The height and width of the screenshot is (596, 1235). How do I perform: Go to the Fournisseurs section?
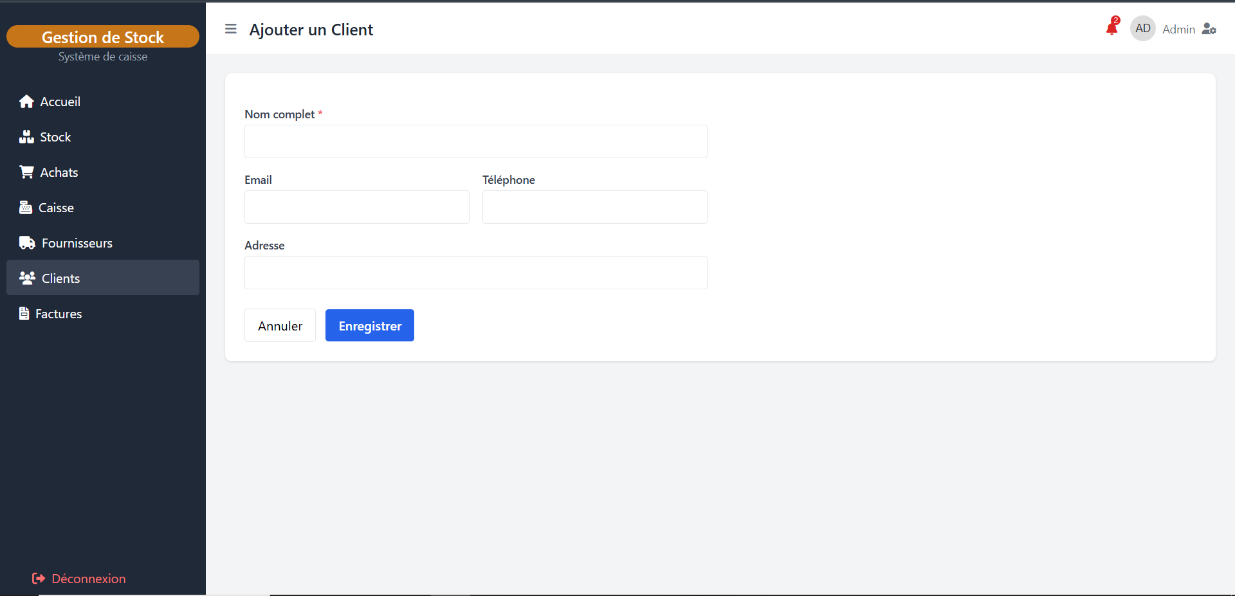point(77,243)
